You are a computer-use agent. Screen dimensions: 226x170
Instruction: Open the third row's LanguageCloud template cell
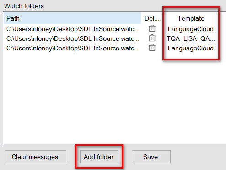point(191,48)
